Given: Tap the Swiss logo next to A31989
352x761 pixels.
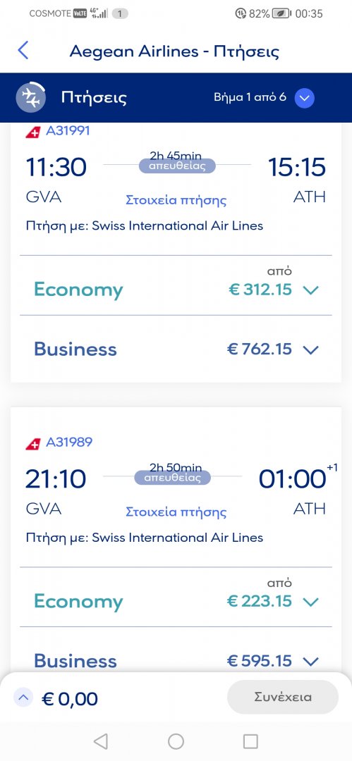Looking at the screenshot, I should pos(33,443).
